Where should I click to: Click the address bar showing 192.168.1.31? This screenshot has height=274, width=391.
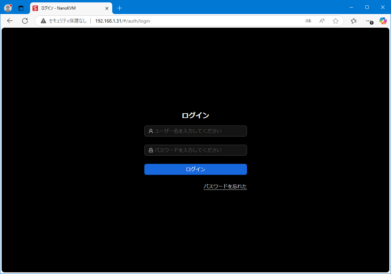(171, 21)
